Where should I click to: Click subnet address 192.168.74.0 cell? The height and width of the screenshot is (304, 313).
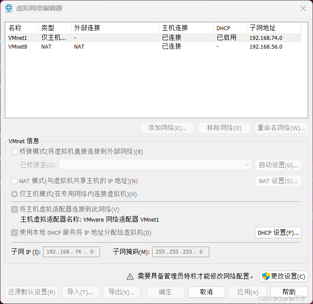pyautogui.click(x=266, y=38)
